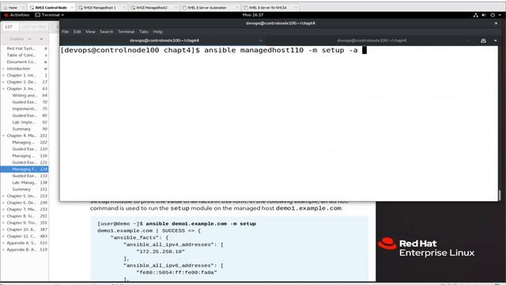Open the terminal File menu
This screenshot has width=506, height=285.
coord(65,32)
